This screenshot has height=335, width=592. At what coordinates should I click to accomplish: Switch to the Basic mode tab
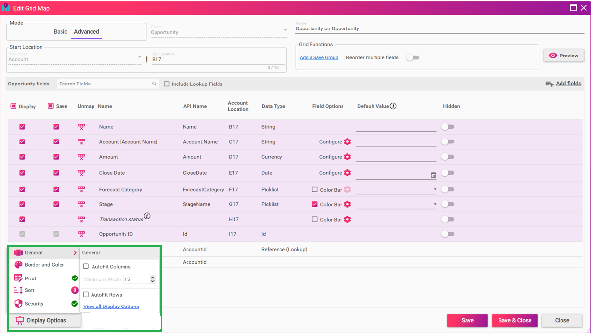point(61,32)
